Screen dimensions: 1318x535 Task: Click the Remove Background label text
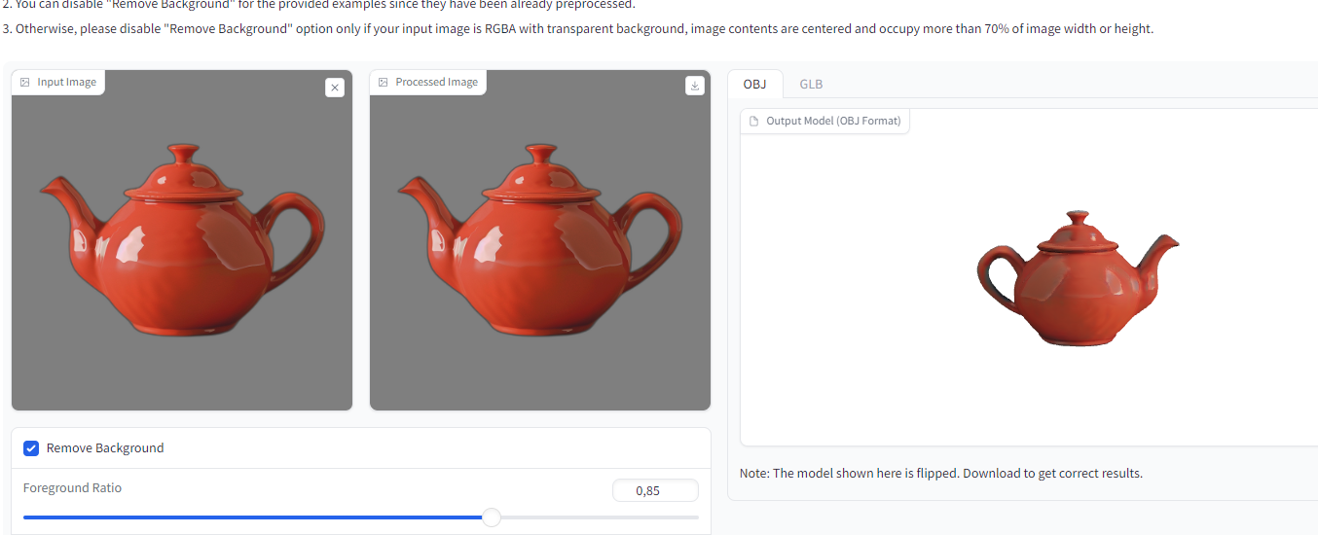105,448
